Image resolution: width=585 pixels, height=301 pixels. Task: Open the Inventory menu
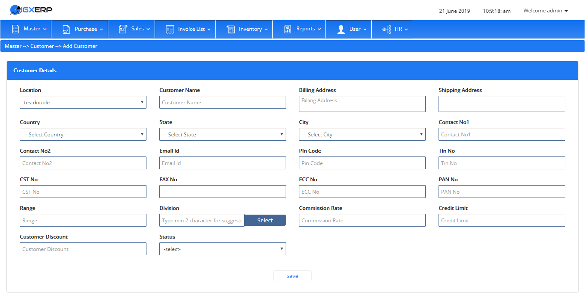click(x=244, y=29)
